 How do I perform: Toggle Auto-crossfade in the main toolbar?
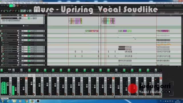coord(22,11)
